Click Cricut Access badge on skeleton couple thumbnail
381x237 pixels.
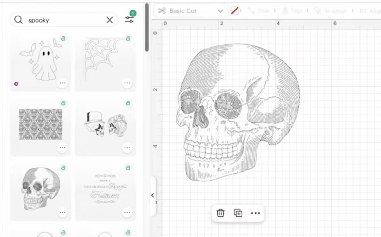pyautogui.click(x=128, y=103)
